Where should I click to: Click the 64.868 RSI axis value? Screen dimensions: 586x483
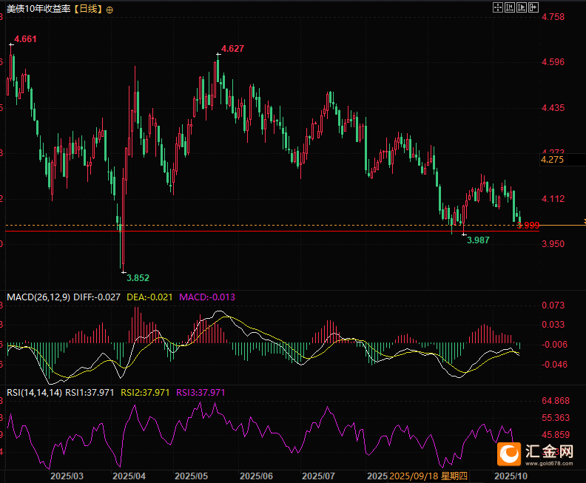click(556, 401)
